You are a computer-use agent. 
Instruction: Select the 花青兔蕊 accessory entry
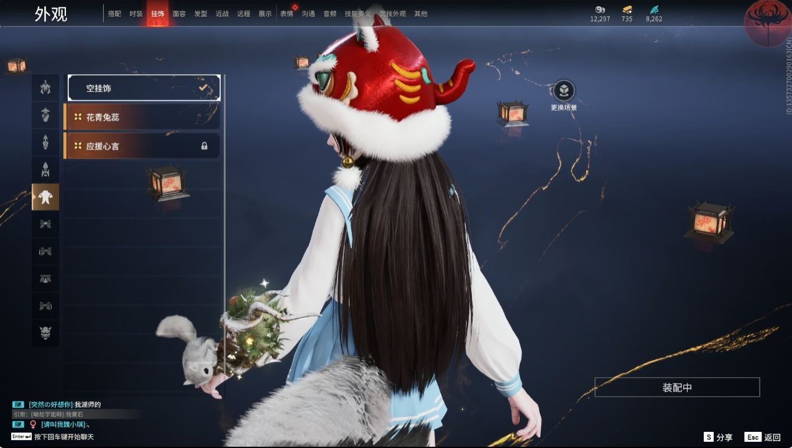143,117
